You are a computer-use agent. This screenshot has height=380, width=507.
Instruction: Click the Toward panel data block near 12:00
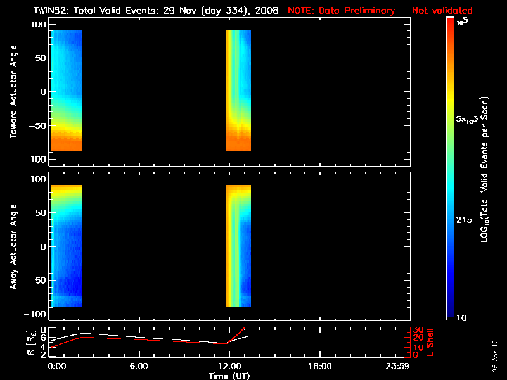pos(238,89)
